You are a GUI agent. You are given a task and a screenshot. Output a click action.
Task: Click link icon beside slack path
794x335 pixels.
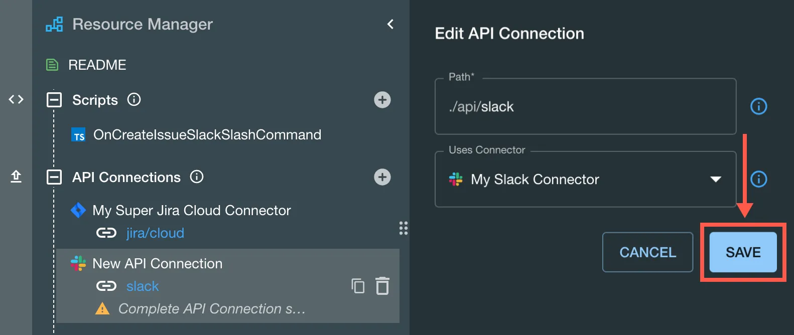pos(106,286)
